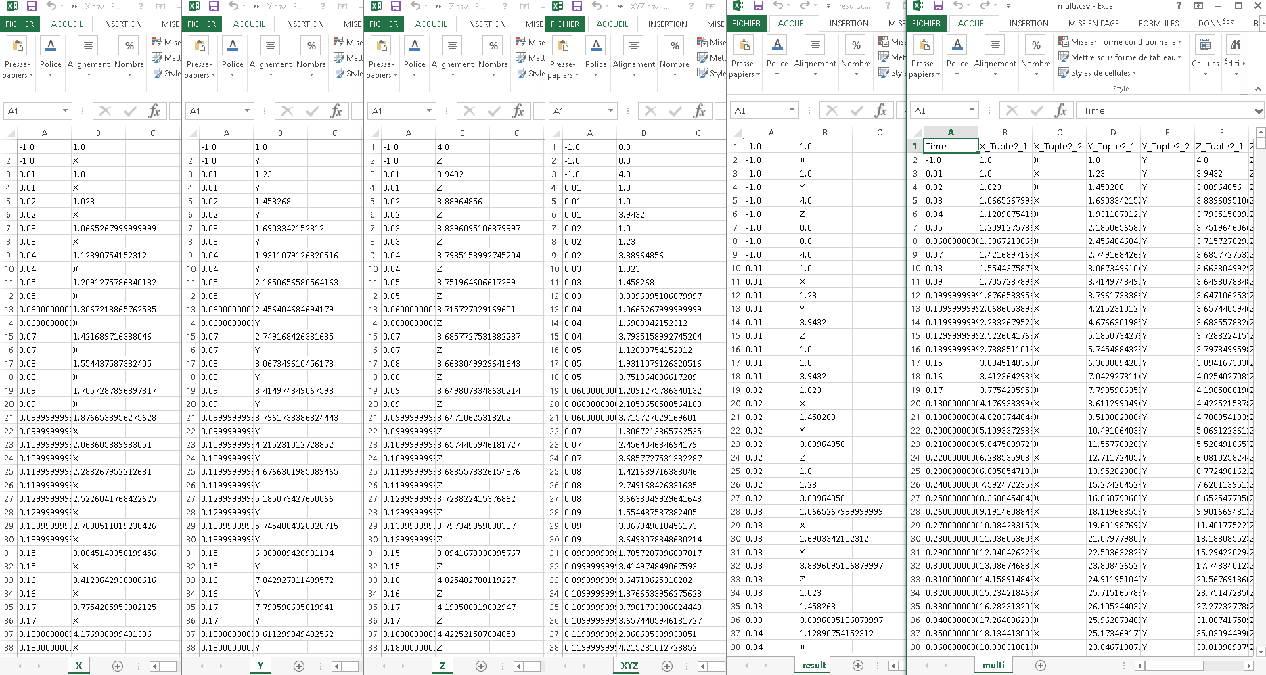Expand formula bar in multi.csv window
Screen dimensions: 1266x675
[1259, 111]
